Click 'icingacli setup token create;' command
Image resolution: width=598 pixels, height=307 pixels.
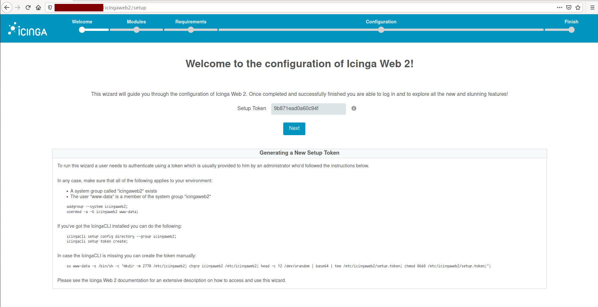pos(97,241)
